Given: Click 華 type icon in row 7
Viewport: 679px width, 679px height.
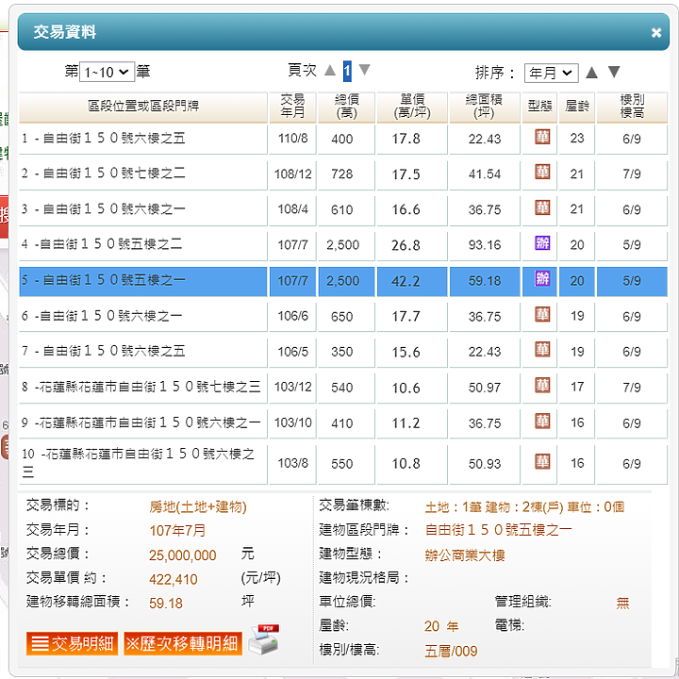Looking at the screenshot, I should [542, 350].
